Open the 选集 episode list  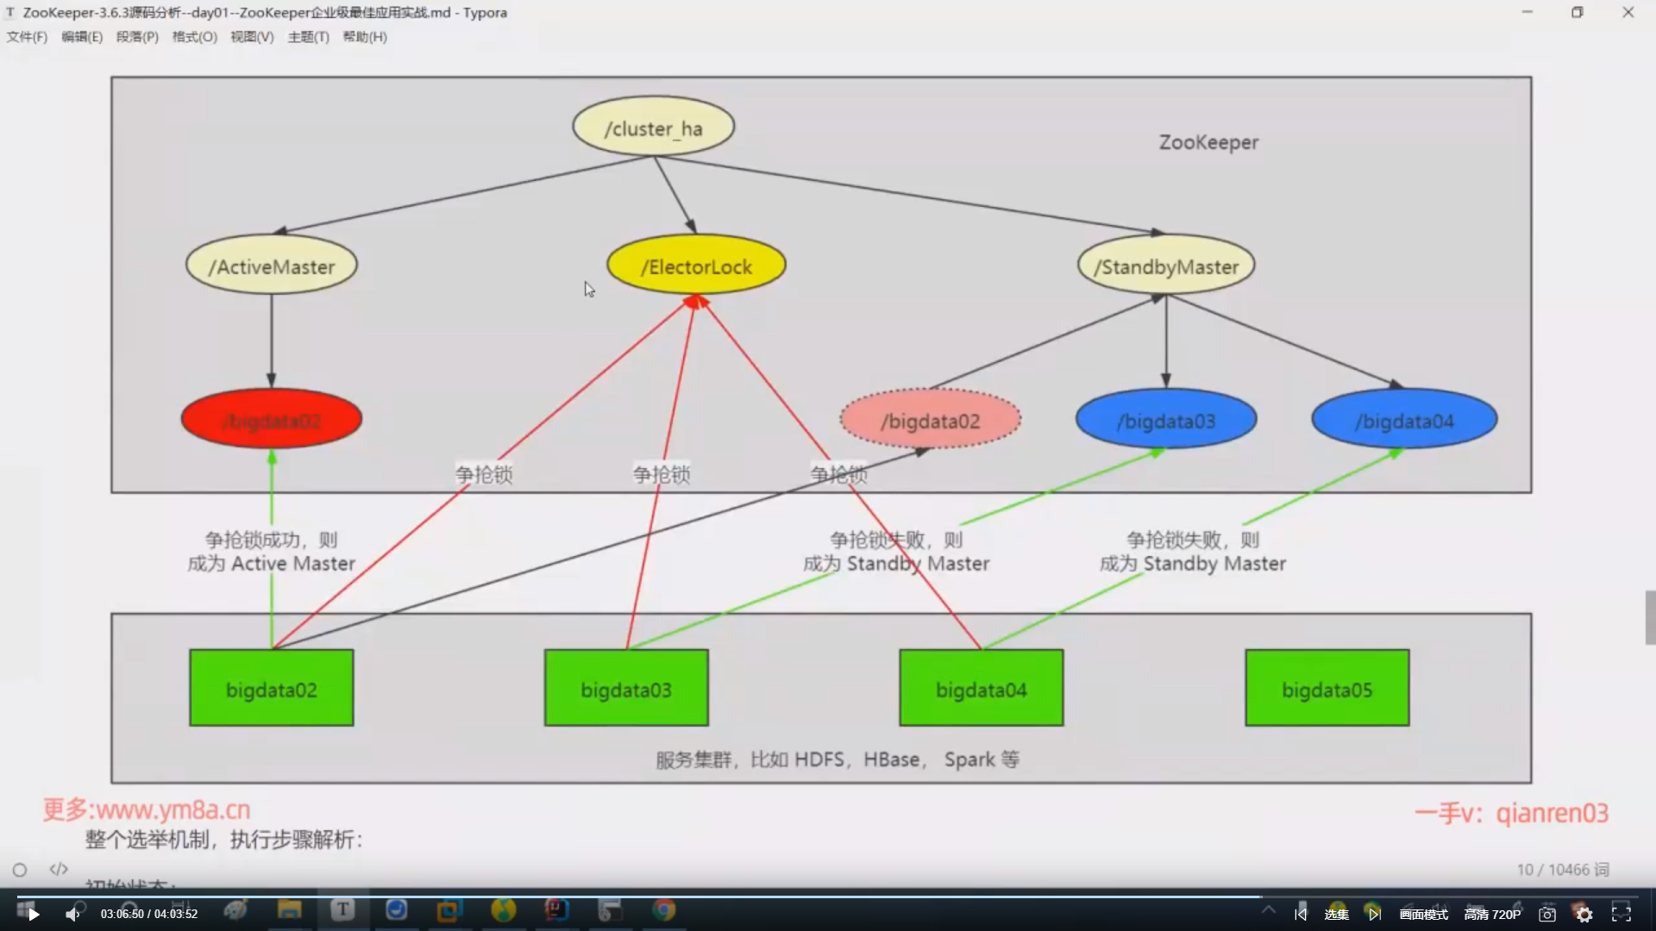[1336, 914]
